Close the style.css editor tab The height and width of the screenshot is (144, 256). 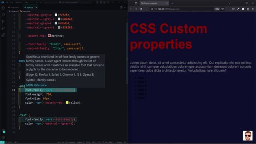click(x=36, y=7)
